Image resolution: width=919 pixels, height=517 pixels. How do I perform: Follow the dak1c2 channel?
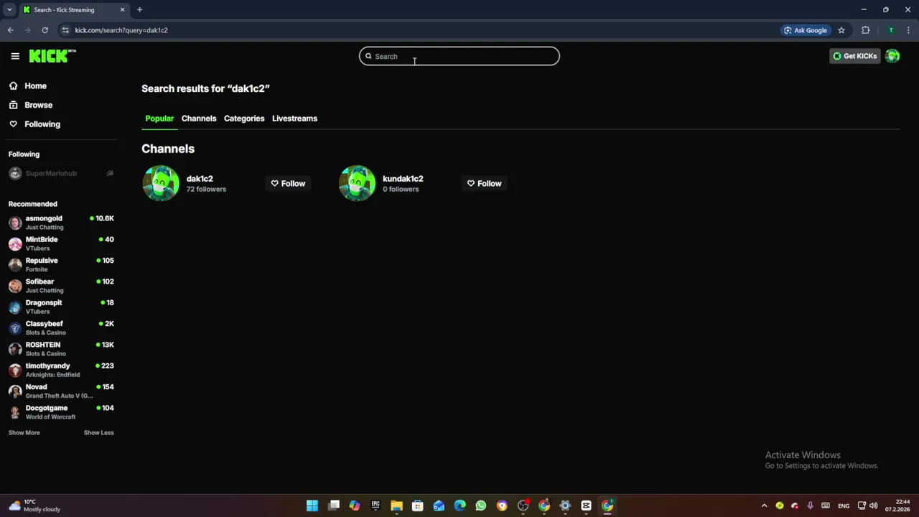click(288, 183)
